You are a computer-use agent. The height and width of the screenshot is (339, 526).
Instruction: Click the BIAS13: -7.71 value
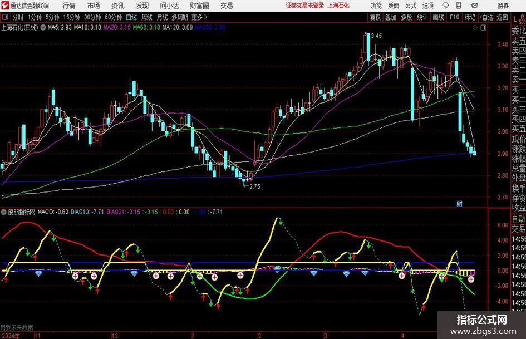87,212
